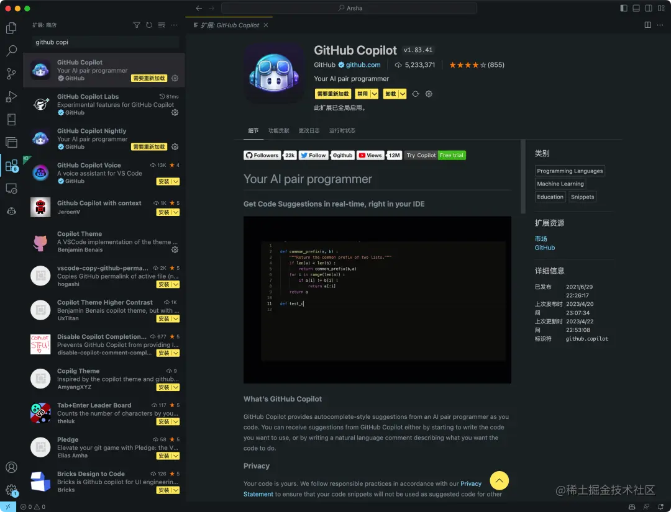Viewport: 671px width, 512px height.
Task: Toggle primary side bar layout icon
Action: coord(624,8)
